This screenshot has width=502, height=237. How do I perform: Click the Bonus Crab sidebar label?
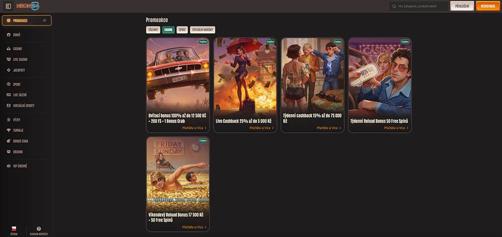[x=21, y=141]
